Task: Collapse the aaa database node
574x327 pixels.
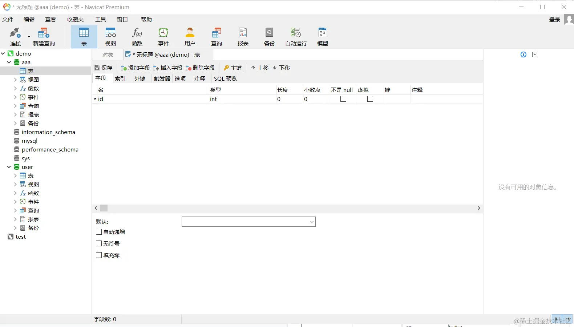Action: 9,62
